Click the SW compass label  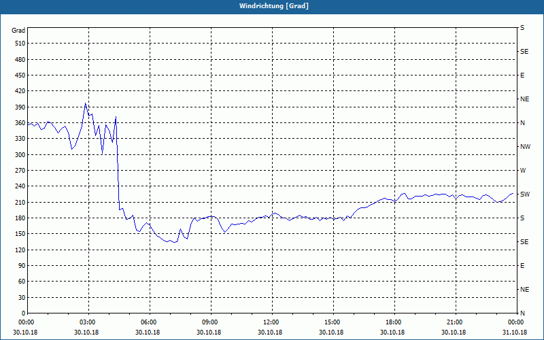[525, 194]
